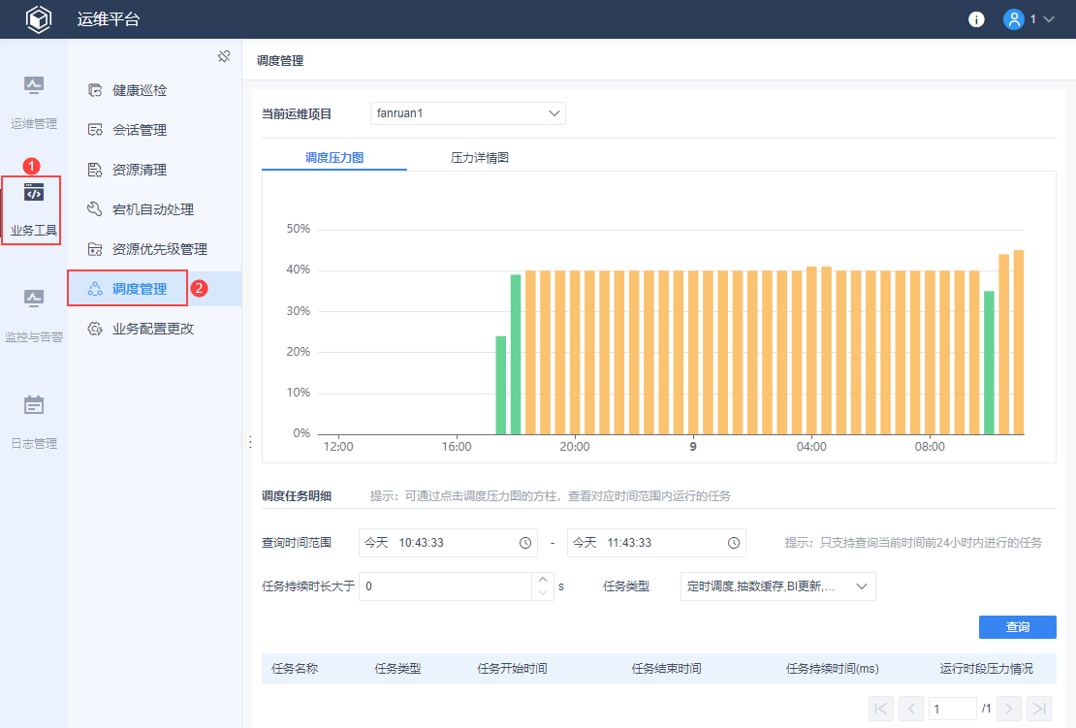This screenshot has height=728, width=1076.
Task: Switch to the 压力详情图 tab
Action: pos(480,157)
